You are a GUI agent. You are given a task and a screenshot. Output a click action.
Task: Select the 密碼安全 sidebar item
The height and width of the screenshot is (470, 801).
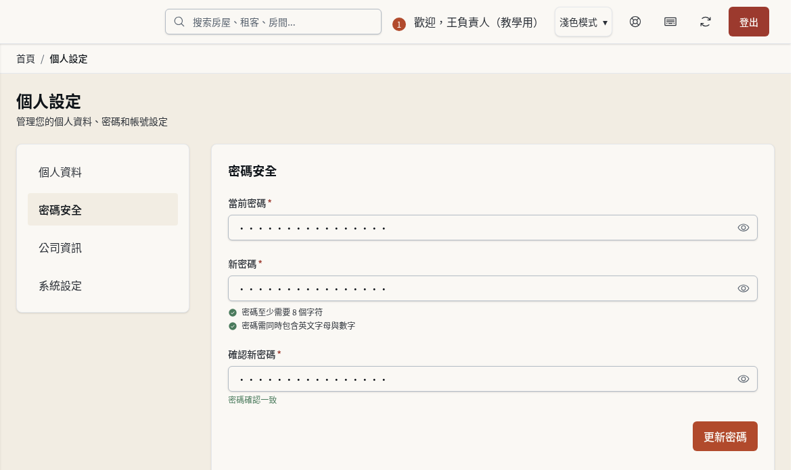point(103,209)
